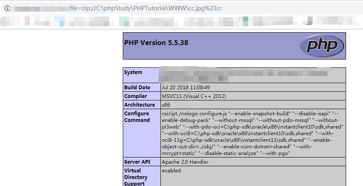The height and width of the screenshot is (186, 363).
Task: Click the 'cscript /nologo configure.js' command text
Action: pyautogui.click(x=194, y=114)
